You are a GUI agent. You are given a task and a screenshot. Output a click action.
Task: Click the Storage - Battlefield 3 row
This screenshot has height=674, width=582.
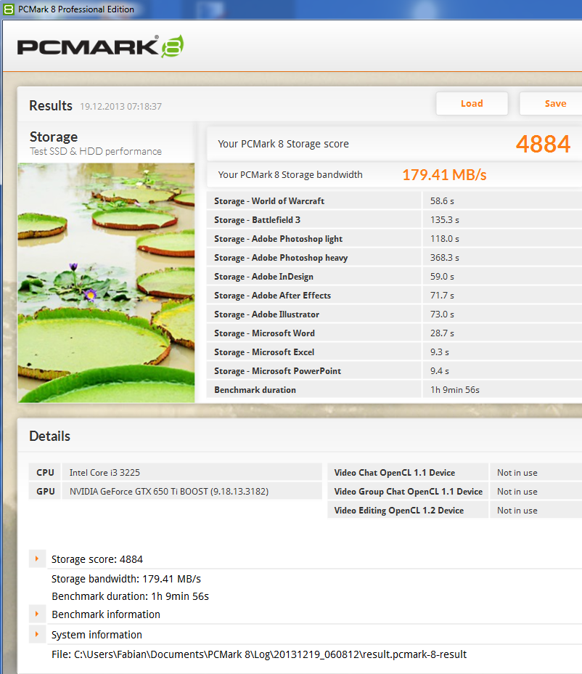pyautogui.click(x=394, y=219)
